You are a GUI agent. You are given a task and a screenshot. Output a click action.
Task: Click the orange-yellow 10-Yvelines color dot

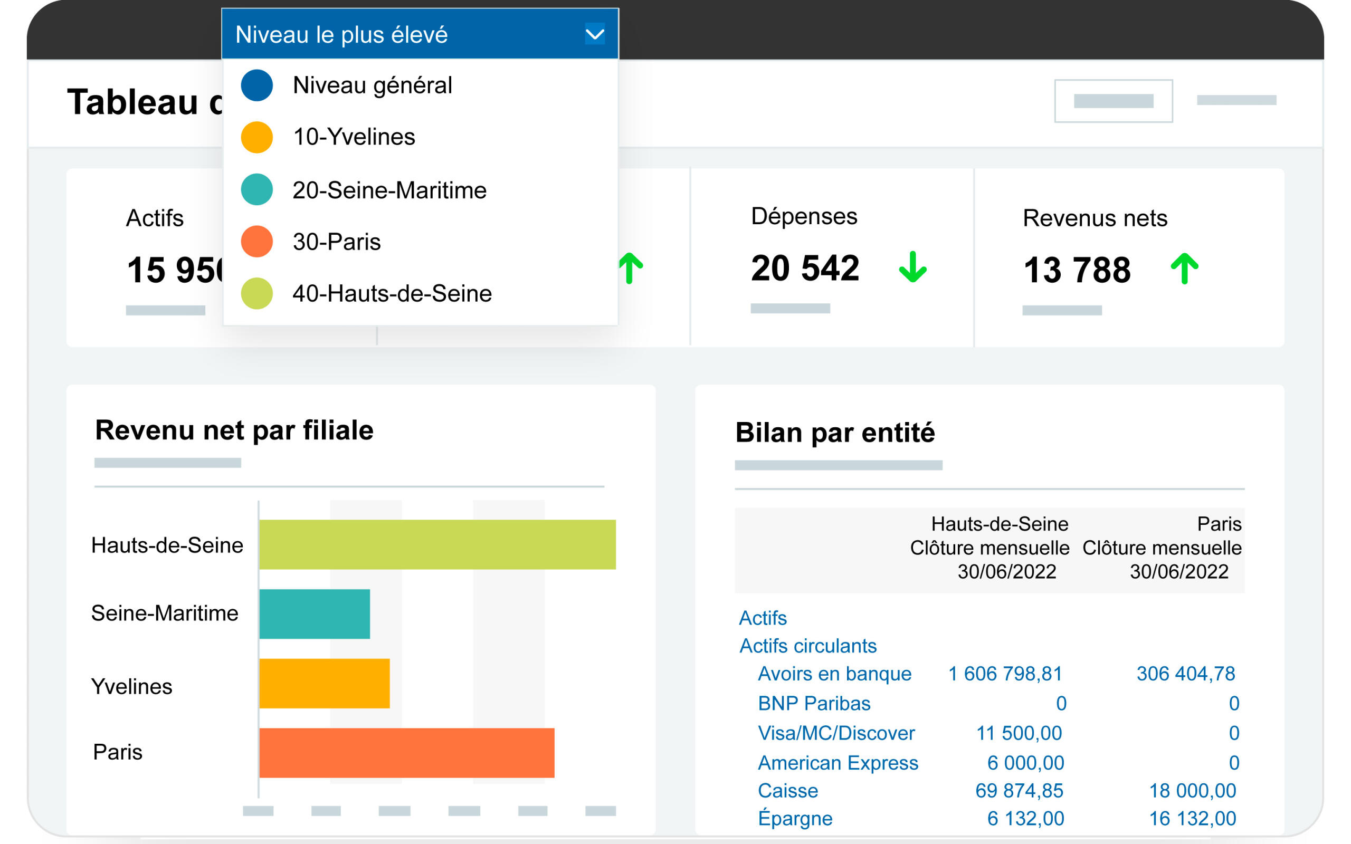click(x=257, y=137)
